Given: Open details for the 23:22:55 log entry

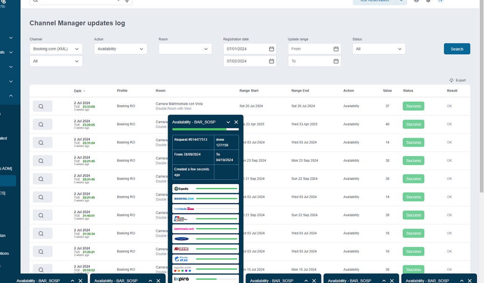Looking at the screenshot, I should (x=42, y=124).
